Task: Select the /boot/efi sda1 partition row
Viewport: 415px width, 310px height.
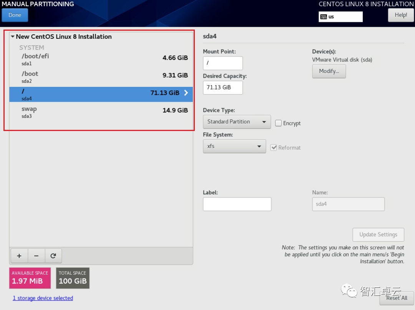Action: click(x=101, y=59)
